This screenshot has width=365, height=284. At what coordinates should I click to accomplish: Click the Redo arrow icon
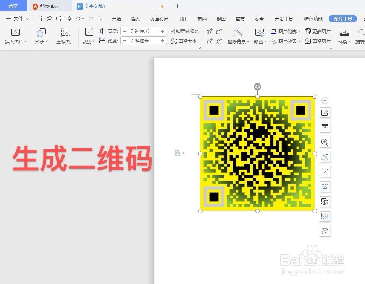tap(90, 19)
